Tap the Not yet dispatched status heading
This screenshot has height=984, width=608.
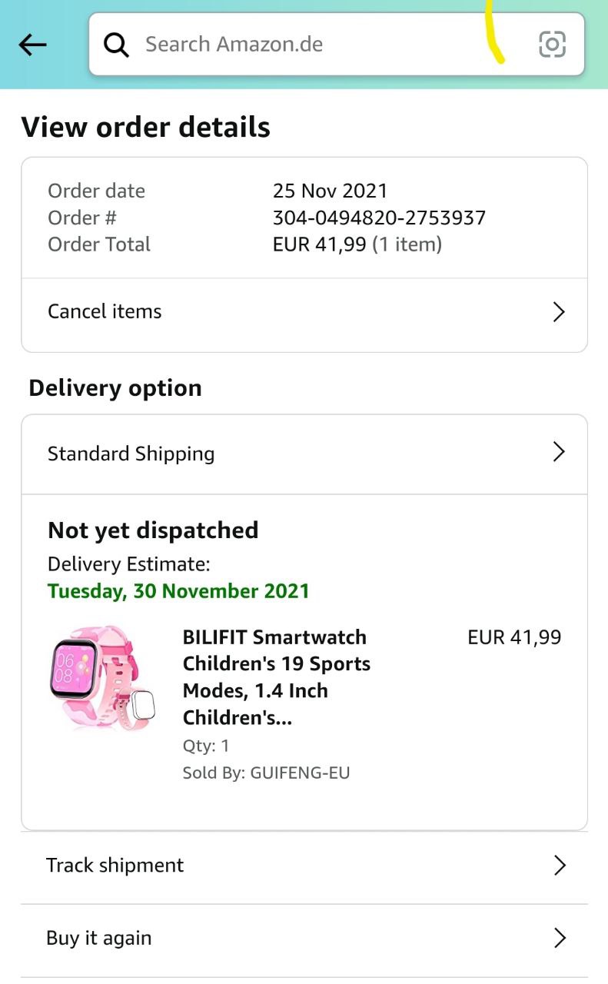pyautogui.click(x=153, y=530)
